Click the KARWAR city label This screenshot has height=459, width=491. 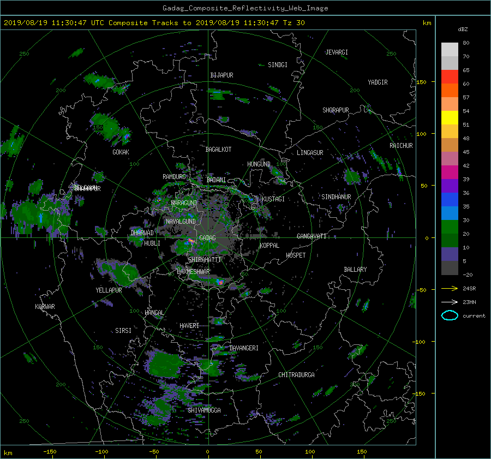pos(45,307)
